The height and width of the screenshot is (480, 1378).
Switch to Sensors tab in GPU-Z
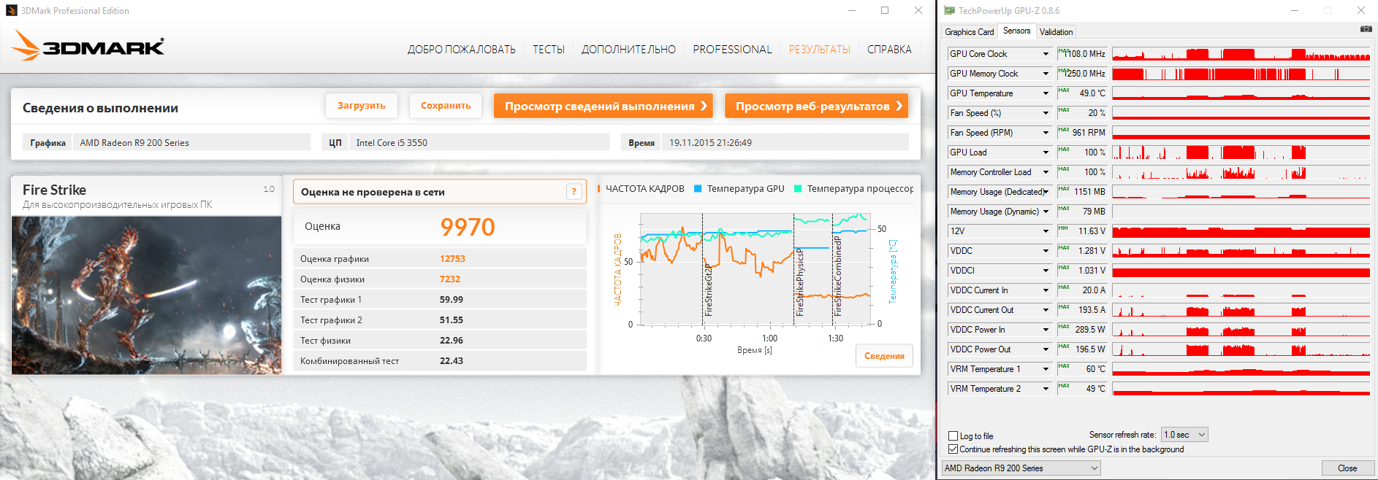1016,31
